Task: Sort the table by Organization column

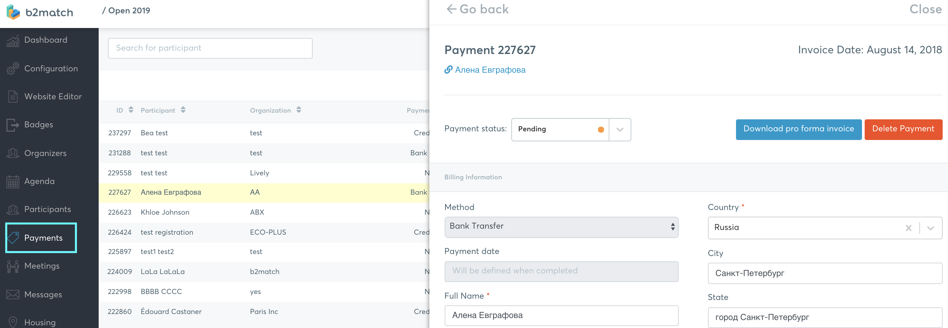Action: [x=298, y=110]
